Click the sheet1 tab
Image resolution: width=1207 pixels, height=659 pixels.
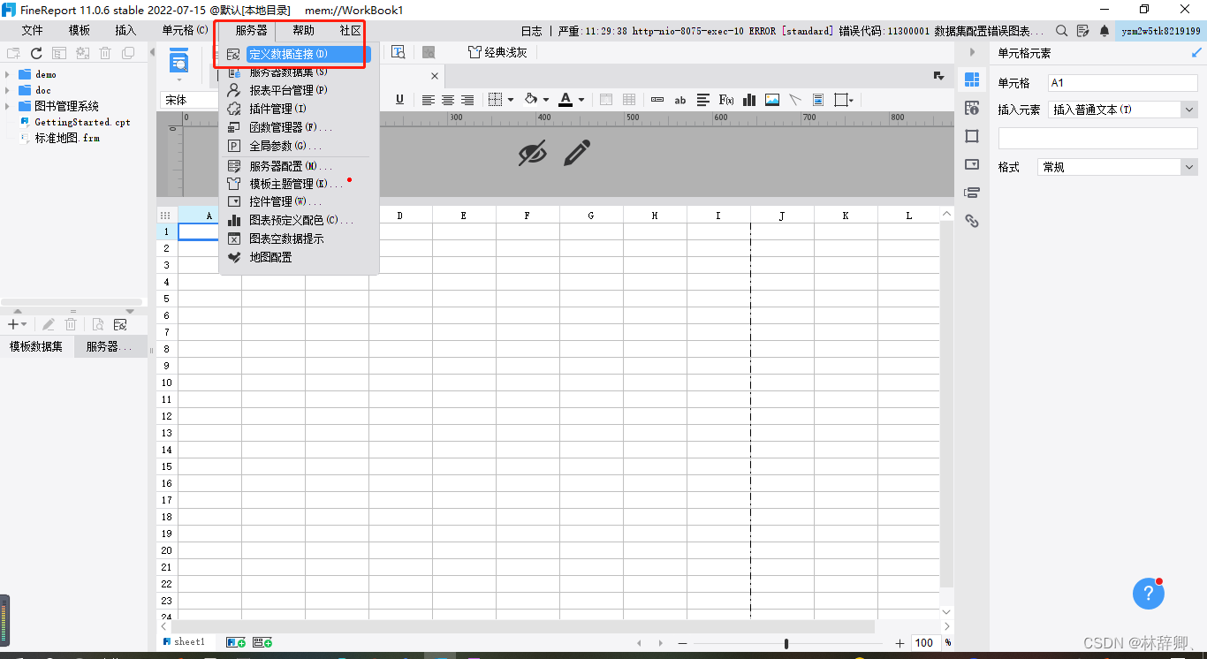[x=184, y=642]
